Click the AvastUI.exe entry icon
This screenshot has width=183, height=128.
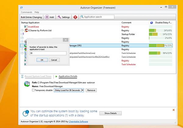(x=26, y=27)
